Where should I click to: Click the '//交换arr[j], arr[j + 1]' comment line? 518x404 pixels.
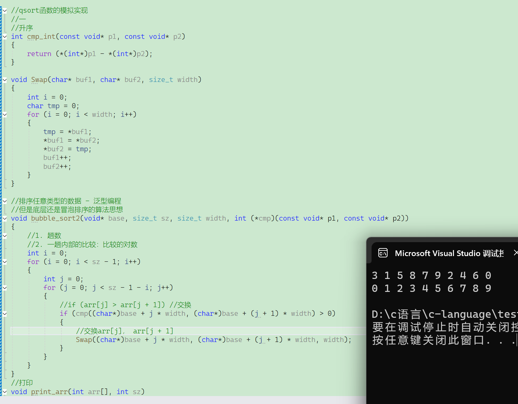point(124,331)
